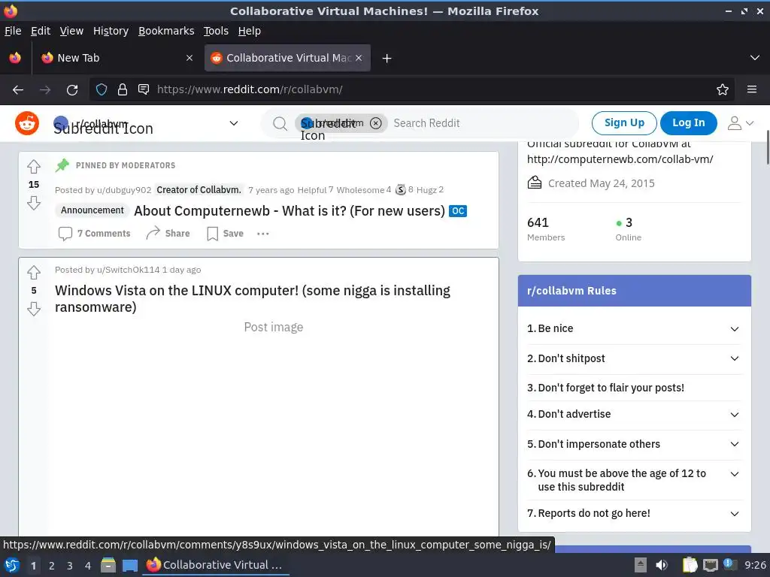
Task: Downvote the pinned Computernewb announcement post
Action: click(33, 203)
